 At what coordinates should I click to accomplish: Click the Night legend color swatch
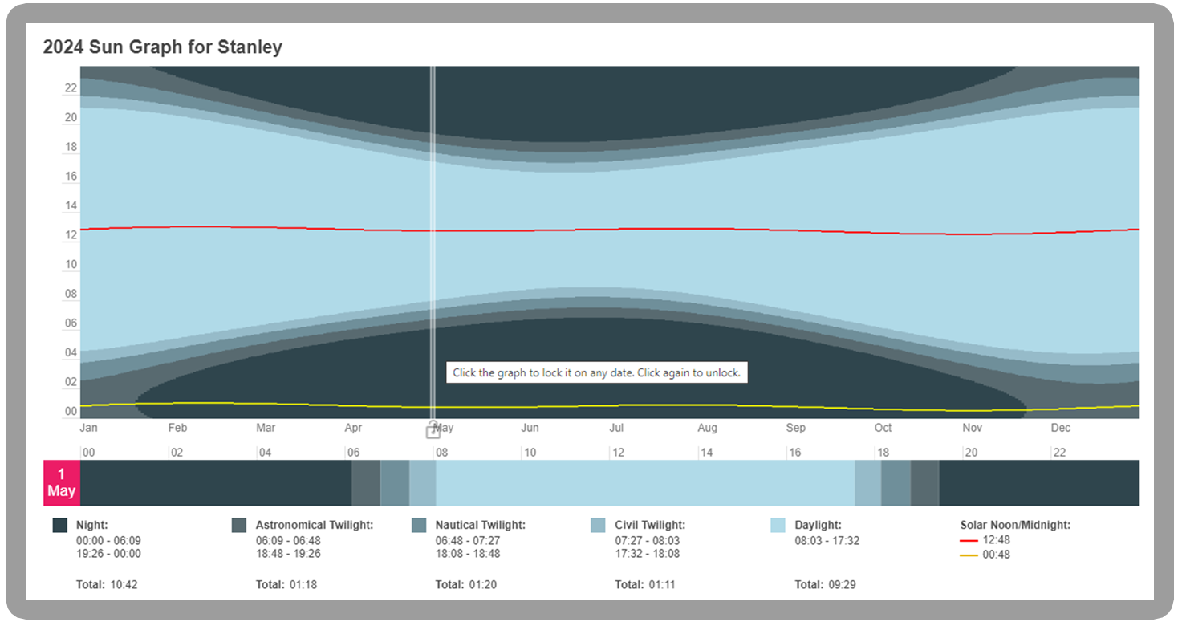point(59,526)
